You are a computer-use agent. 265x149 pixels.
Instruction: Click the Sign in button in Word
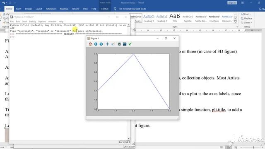(232, 3)
